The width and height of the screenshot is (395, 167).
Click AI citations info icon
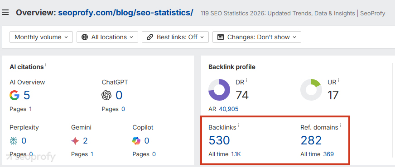[46, 65]
